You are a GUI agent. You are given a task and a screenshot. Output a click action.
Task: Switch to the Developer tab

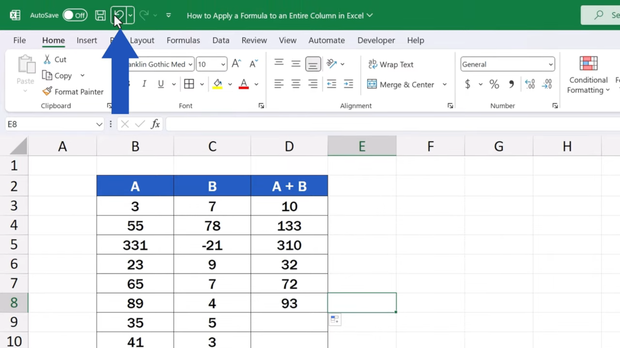[x=376, y=40]
